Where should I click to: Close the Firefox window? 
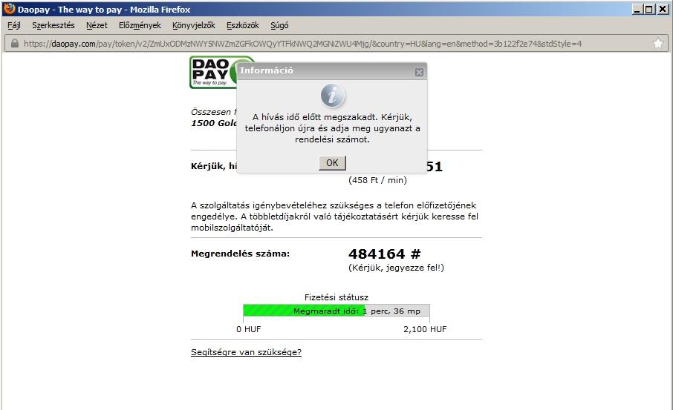(663, 9)
